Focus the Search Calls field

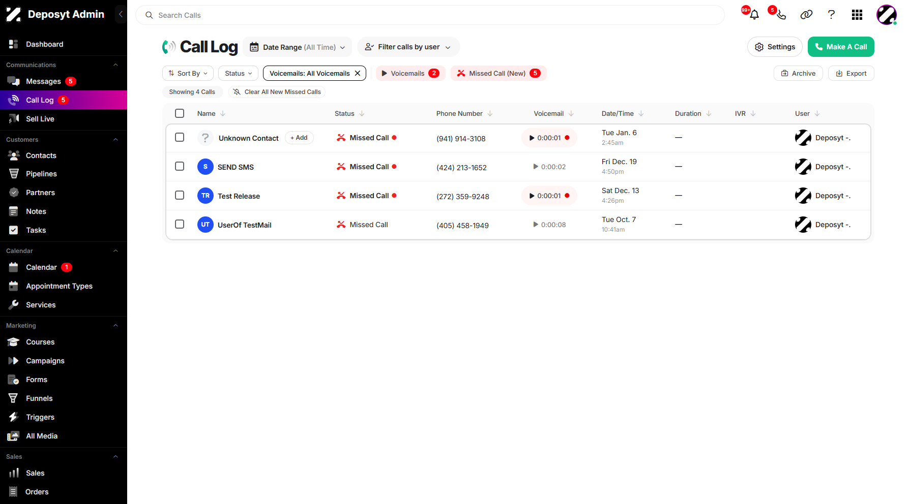pyautogui.click(x=430, y=15)
